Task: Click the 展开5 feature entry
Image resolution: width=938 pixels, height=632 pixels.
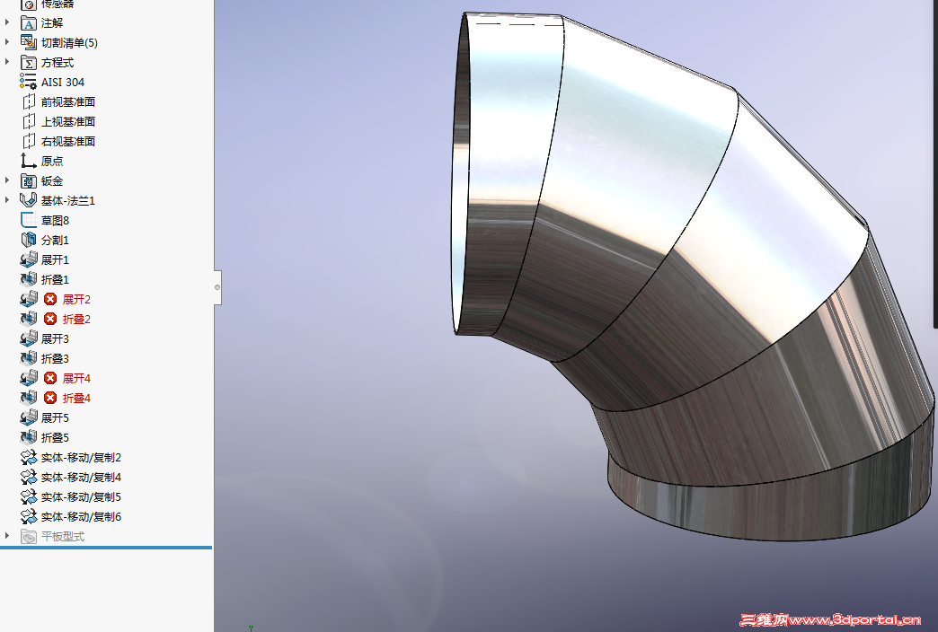Action: coord(56,417)
